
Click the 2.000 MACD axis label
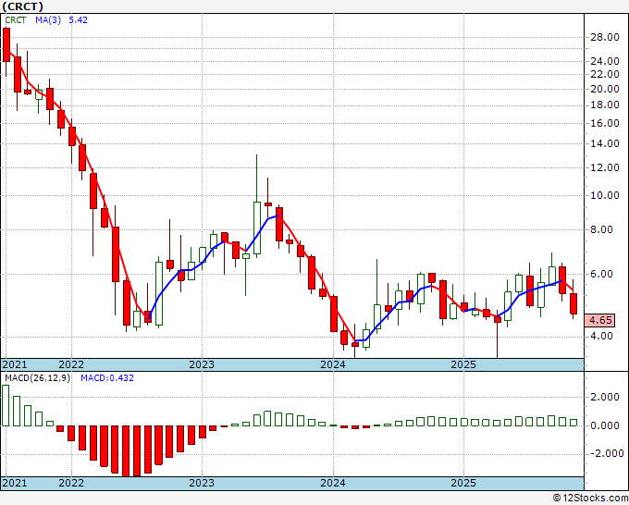[x=604, y=397]
